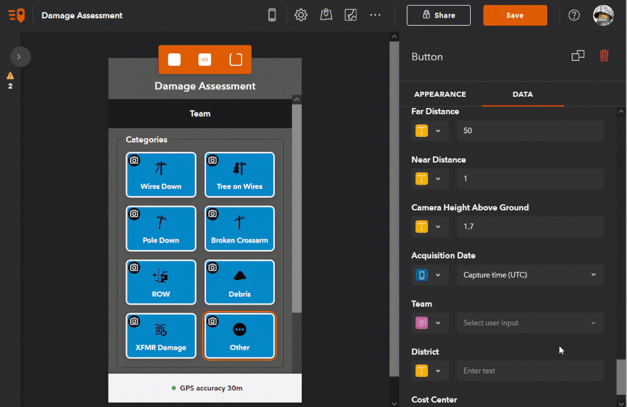Click the Share button
Screen dimensions: 627x407
point(438,15)
